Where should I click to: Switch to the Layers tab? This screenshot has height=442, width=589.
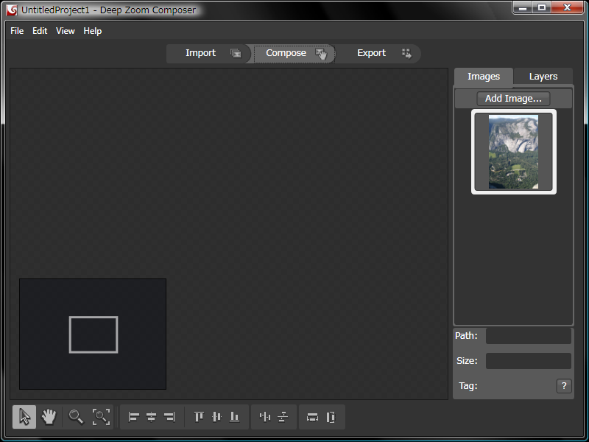[543, 77]
